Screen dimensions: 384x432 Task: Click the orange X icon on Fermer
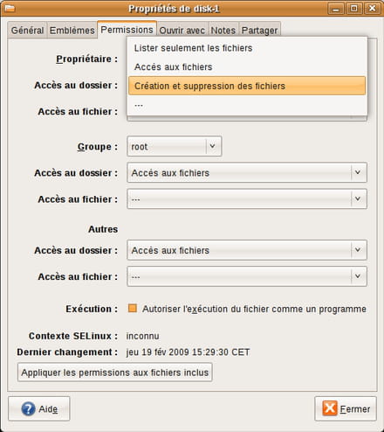coord(330,408)
